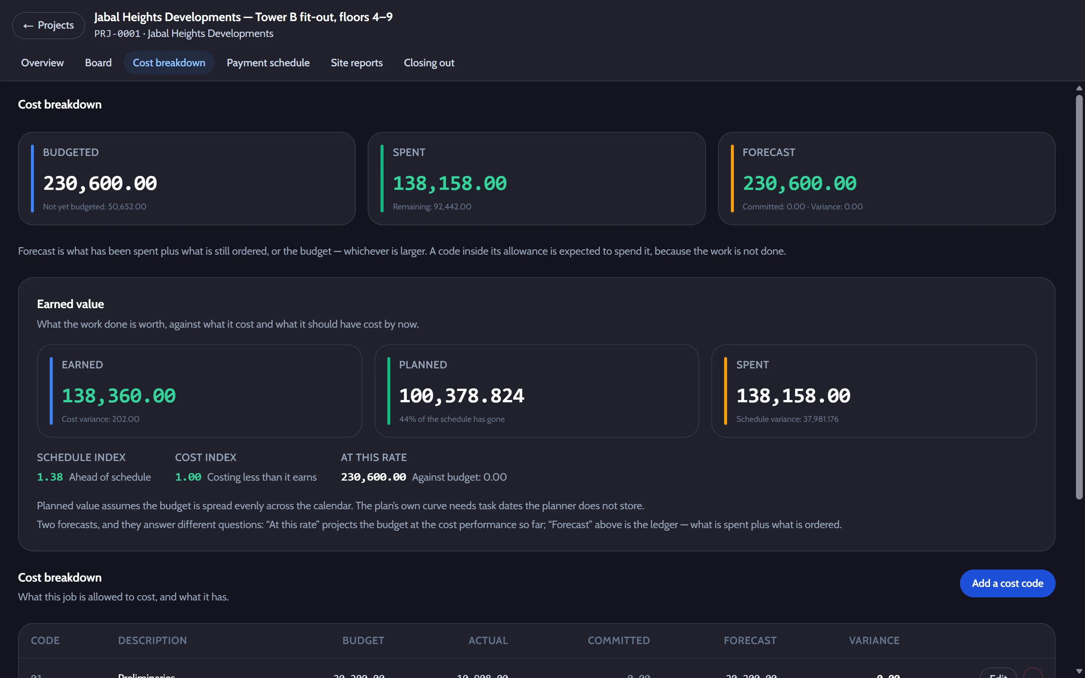Select the Cost breakdown tab
This screenshot has width=1085, height=678.
tap(169, 63)
